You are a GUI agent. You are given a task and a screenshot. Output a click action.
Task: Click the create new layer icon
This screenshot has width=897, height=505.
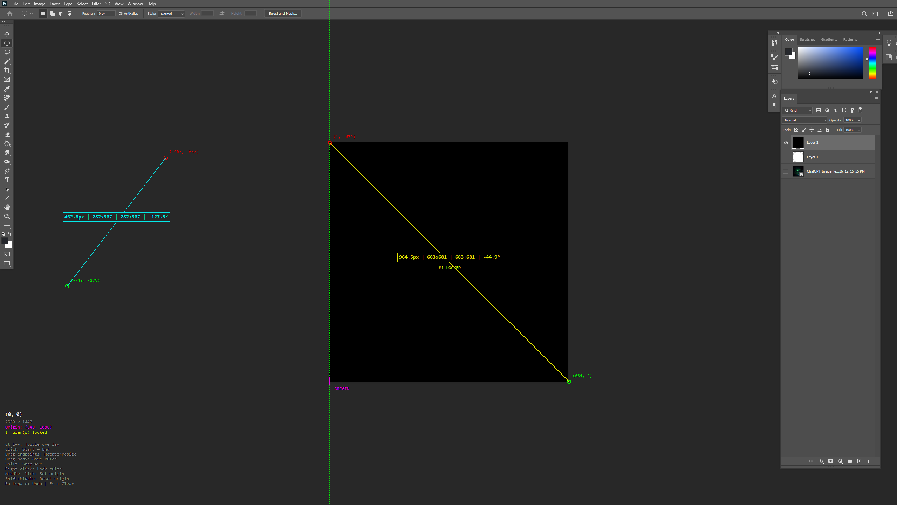859,461
